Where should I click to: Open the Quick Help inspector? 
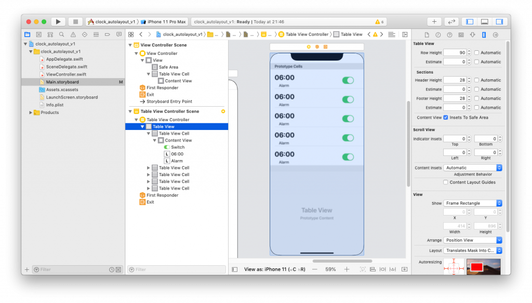point(449,35)
